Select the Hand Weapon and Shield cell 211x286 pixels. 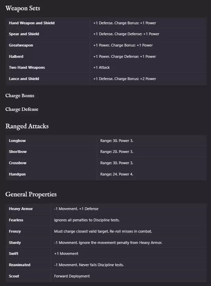(x=32, y=23)
